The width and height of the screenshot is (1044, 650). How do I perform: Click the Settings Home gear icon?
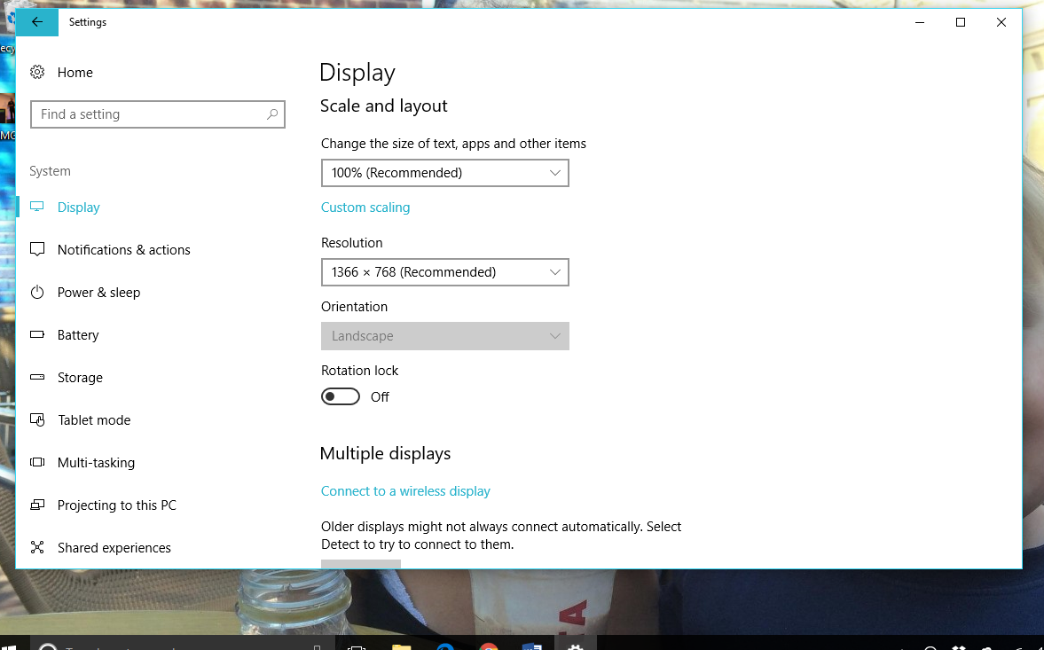[36, 72]
